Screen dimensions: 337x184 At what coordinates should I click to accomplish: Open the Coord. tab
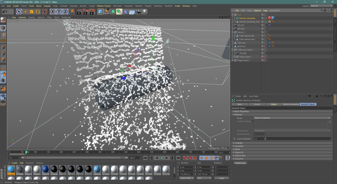[257, 104]
